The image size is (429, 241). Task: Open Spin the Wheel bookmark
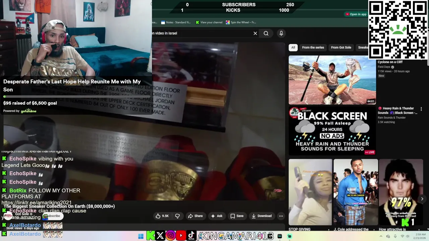[241, 22]
